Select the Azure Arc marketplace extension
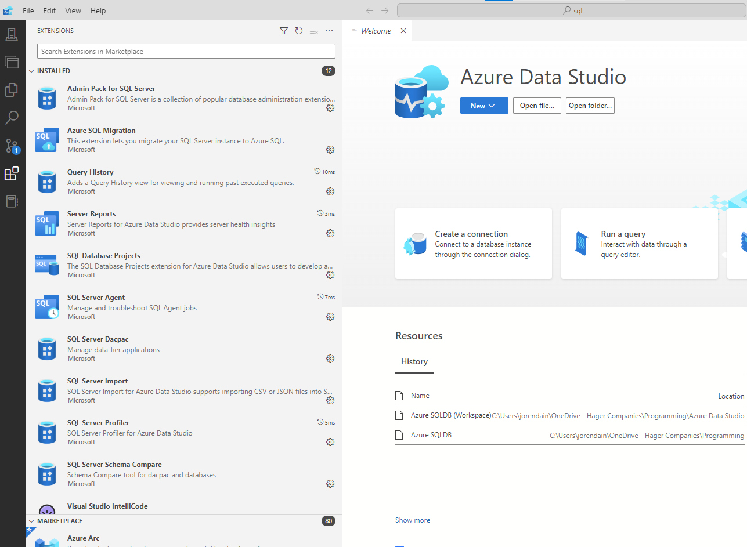This screenshot has width=747, height=547. (184, 538)
